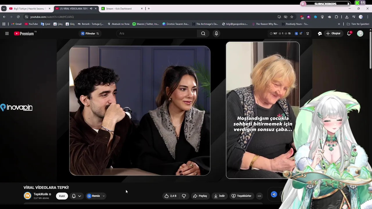
Task: Click the playlist lines icon in header
Action: 301,33
